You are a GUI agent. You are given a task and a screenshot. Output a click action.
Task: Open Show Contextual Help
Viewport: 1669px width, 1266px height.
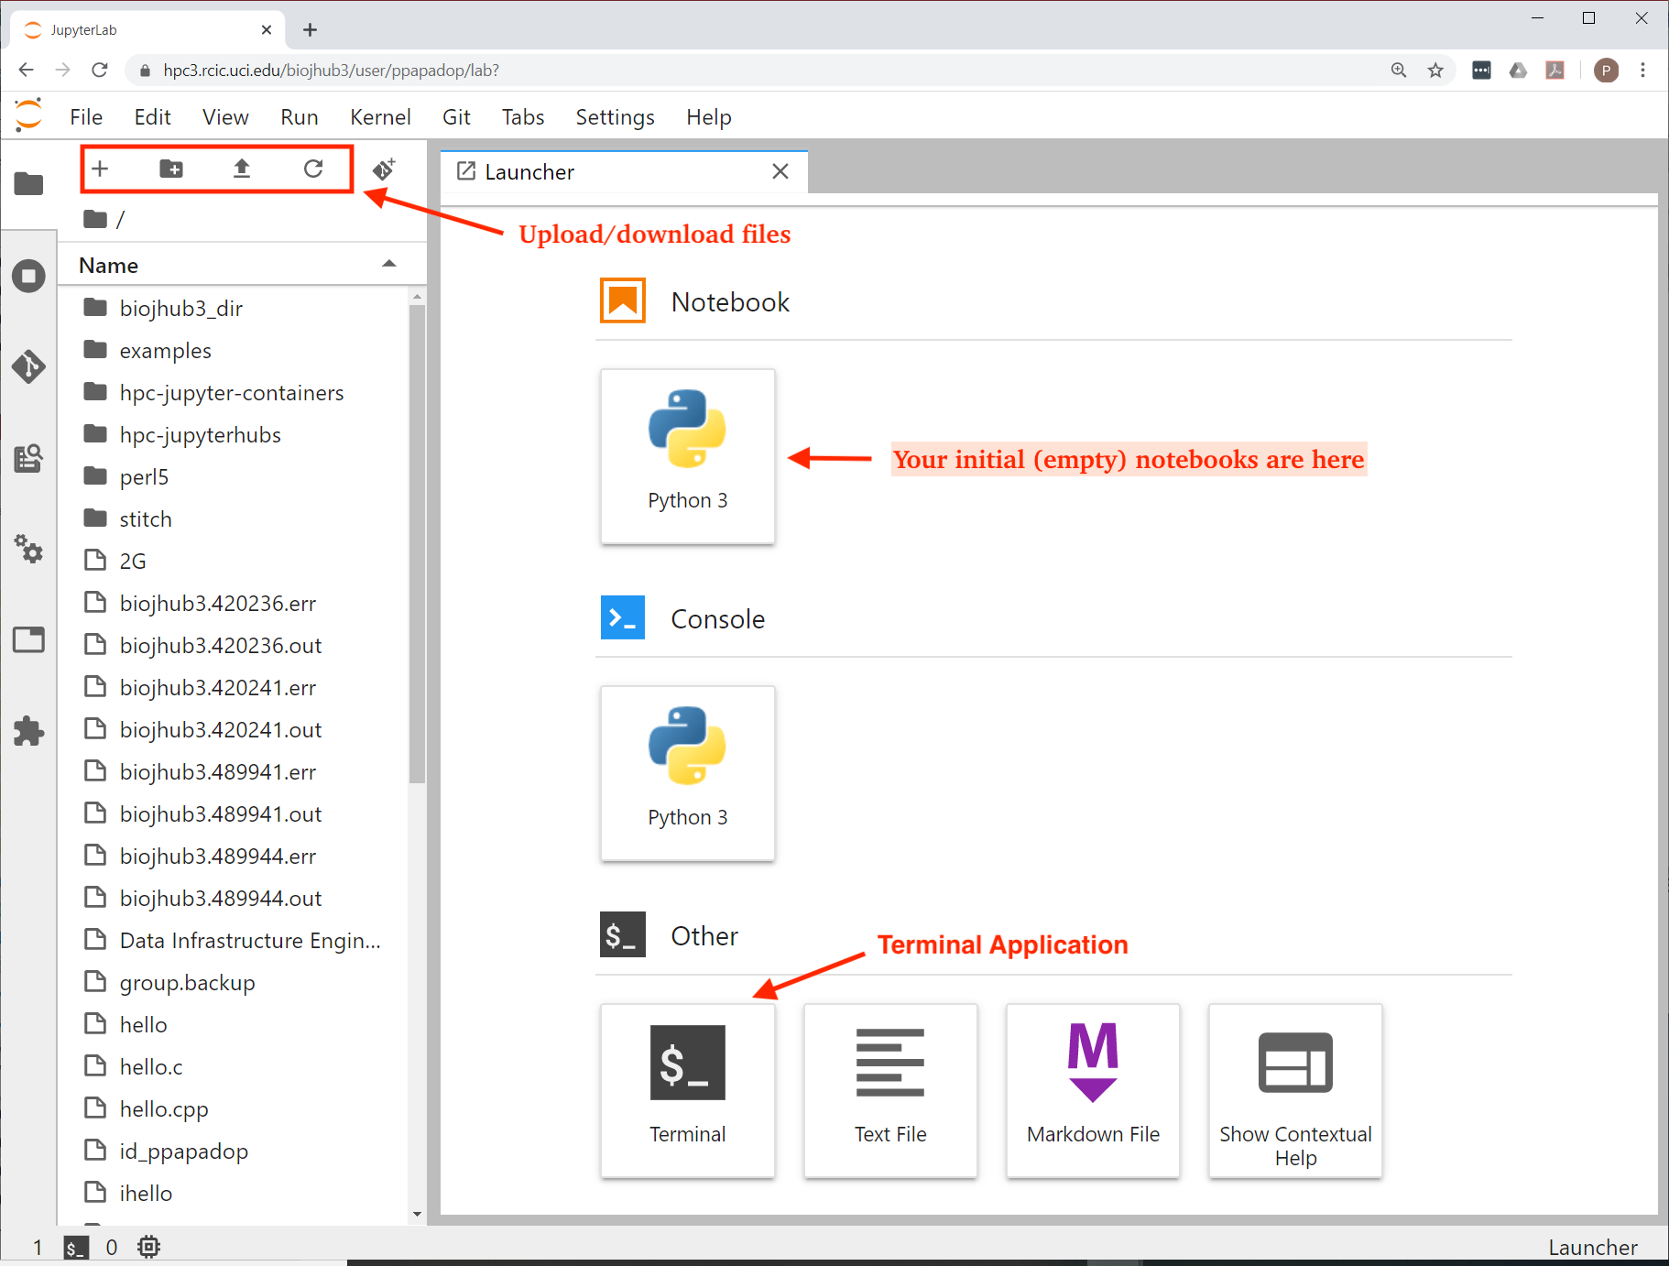click(x=1295, y=1090)
